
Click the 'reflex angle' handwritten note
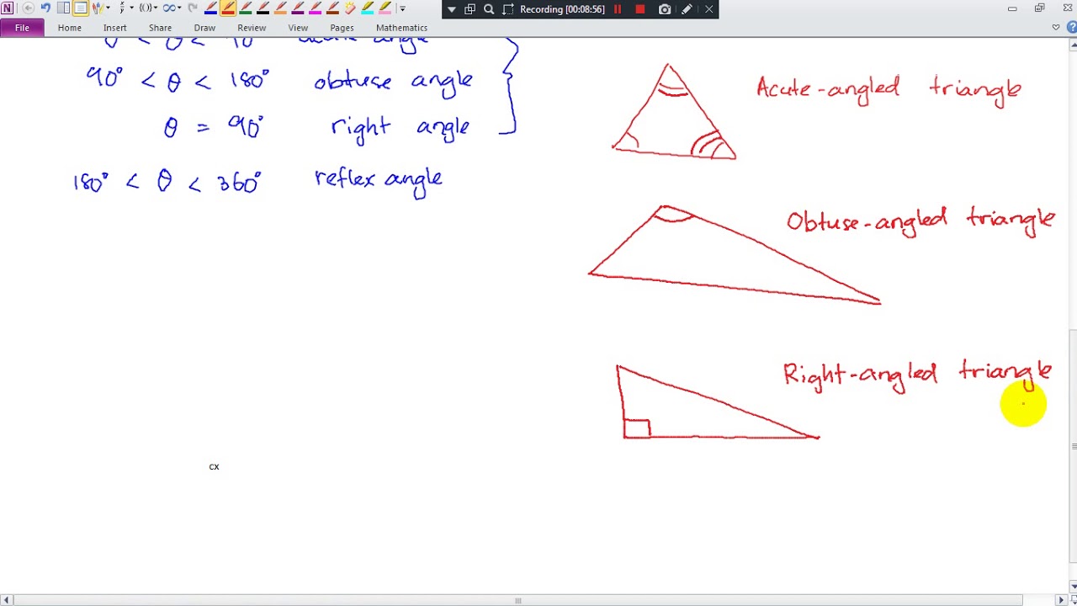379,181
